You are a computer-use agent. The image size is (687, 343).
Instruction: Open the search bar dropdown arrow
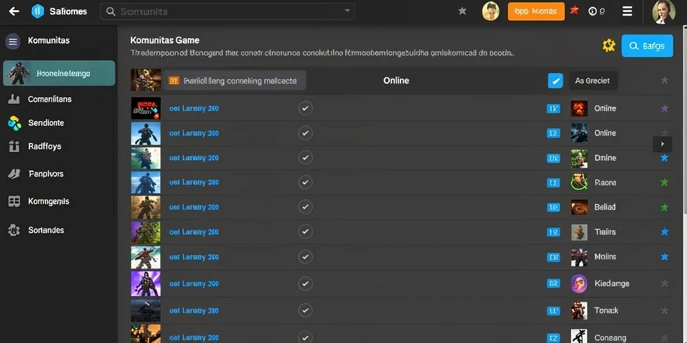(347, 11)
